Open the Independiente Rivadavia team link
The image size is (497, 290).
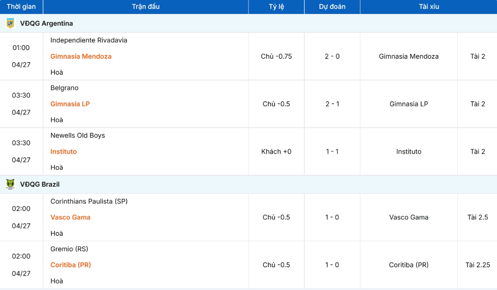(x=89, y=40)
